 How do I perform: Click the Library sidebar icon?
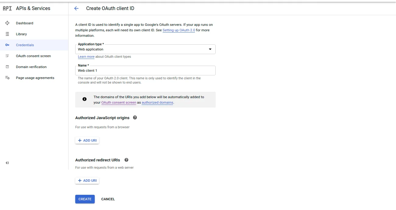[x=7, y=34]
